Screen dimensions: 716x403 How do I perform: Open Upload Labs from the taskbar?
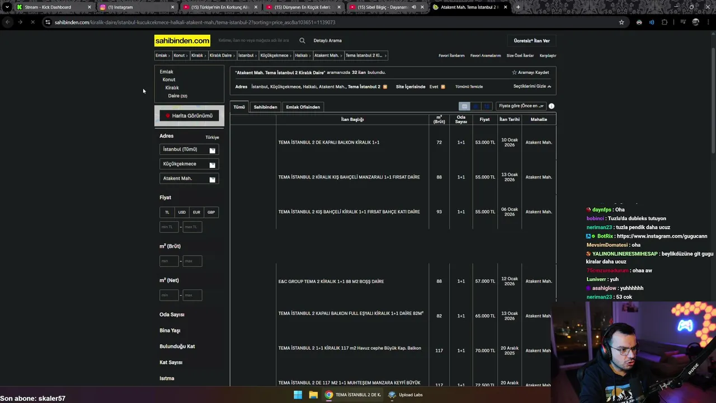406,395
